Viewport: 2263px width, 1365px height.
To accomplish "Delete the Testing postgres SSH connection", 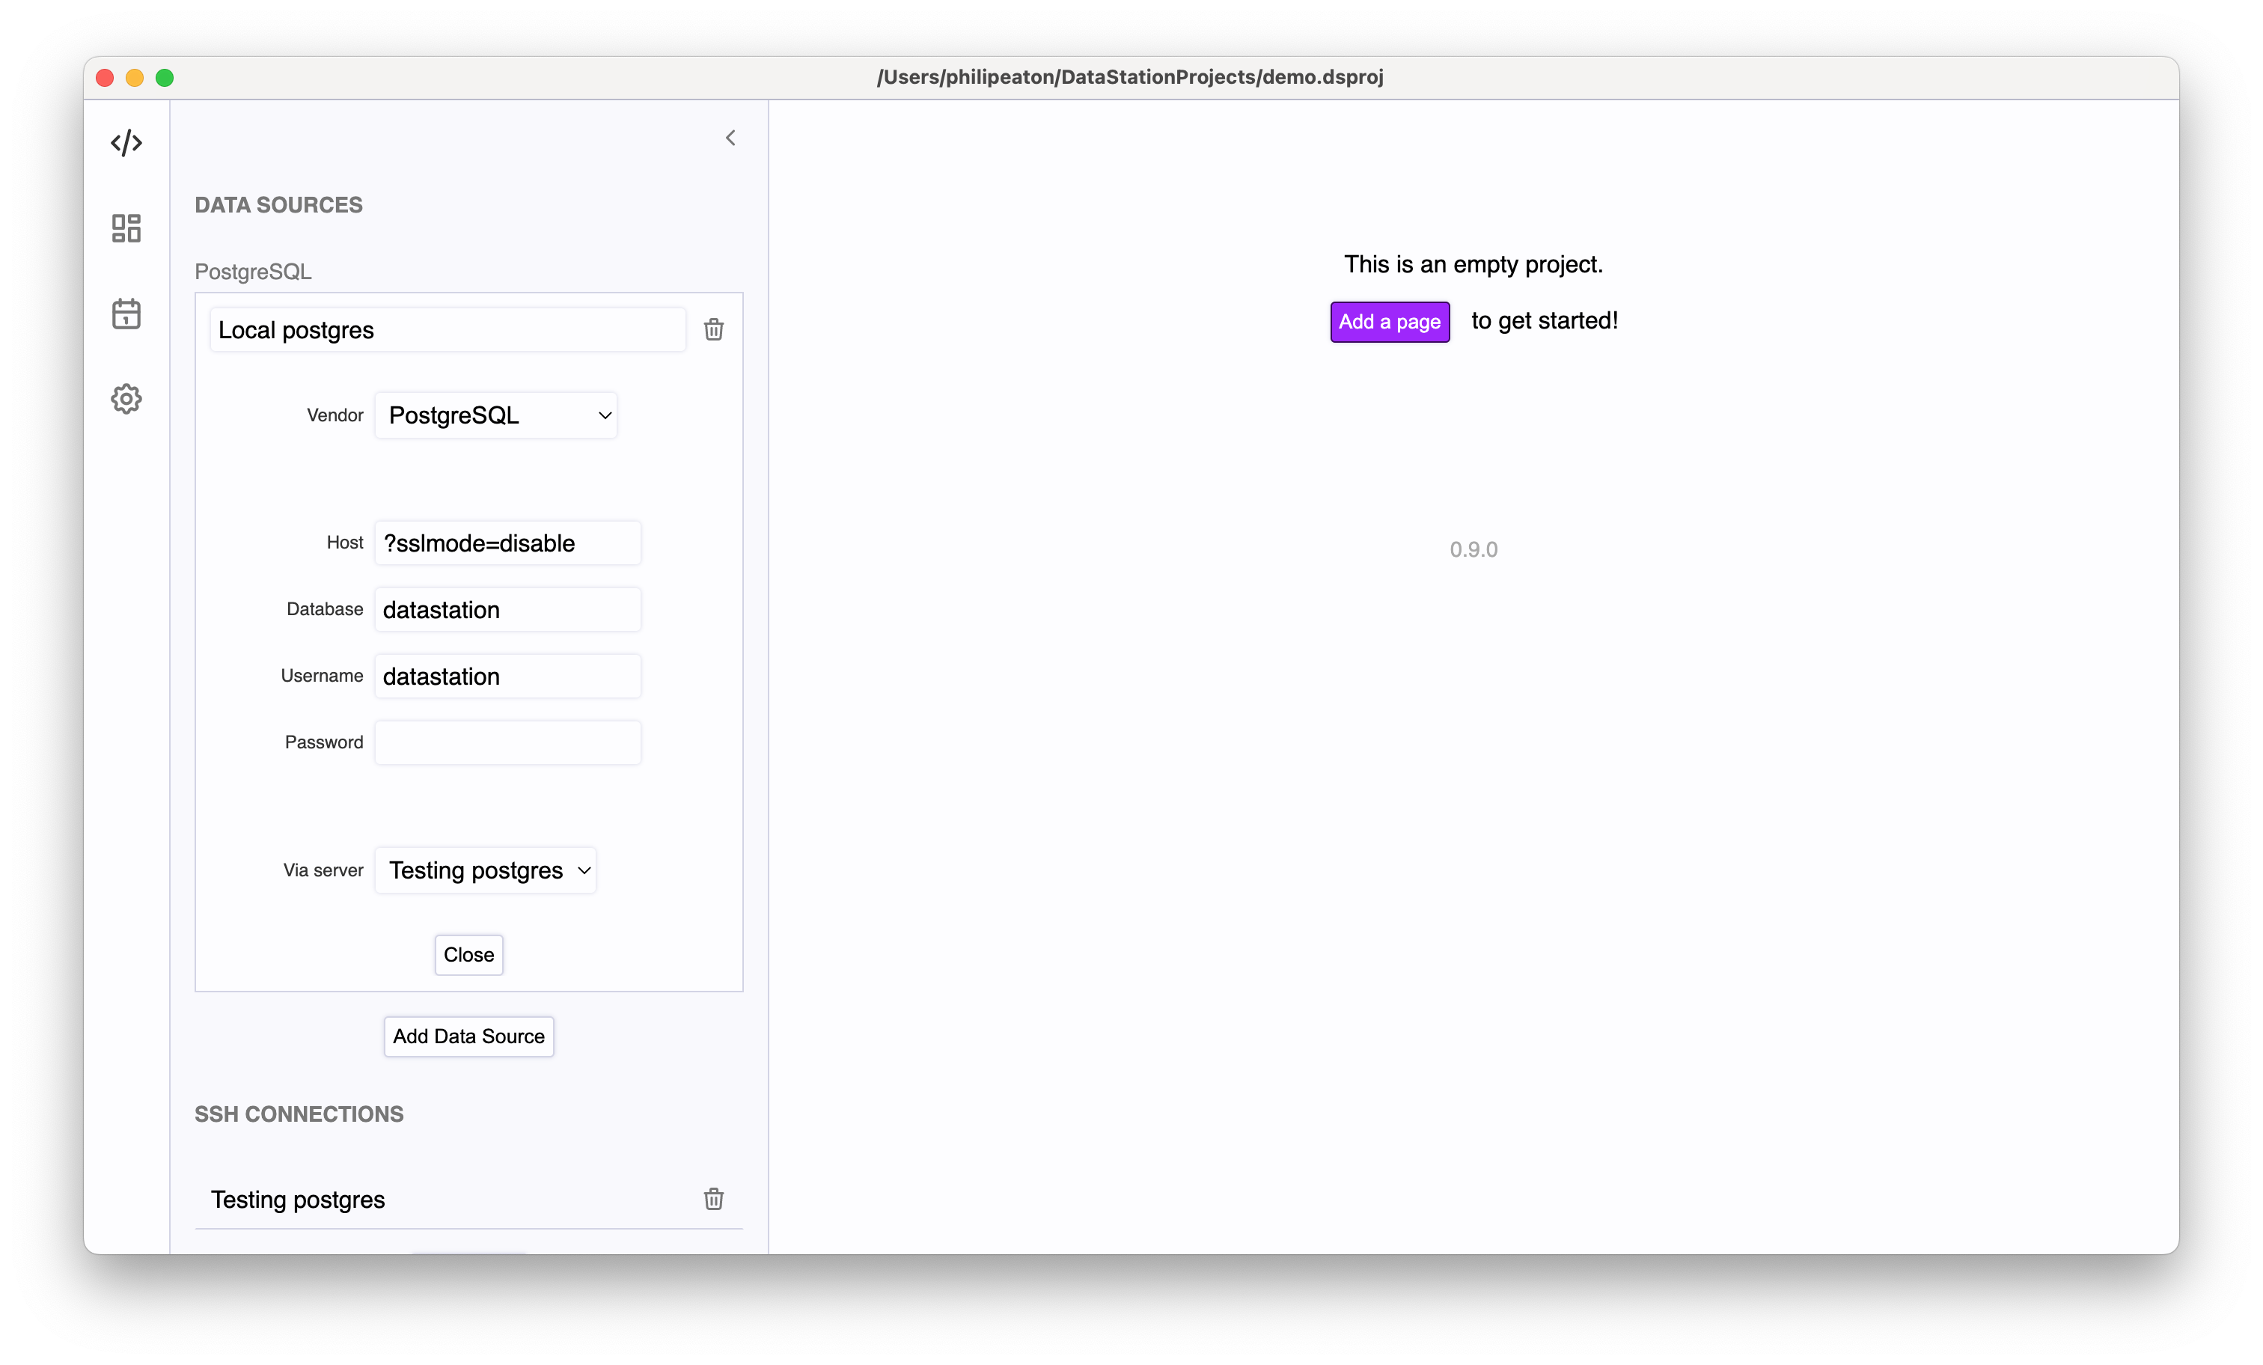I will click(x=715, y=1198).
